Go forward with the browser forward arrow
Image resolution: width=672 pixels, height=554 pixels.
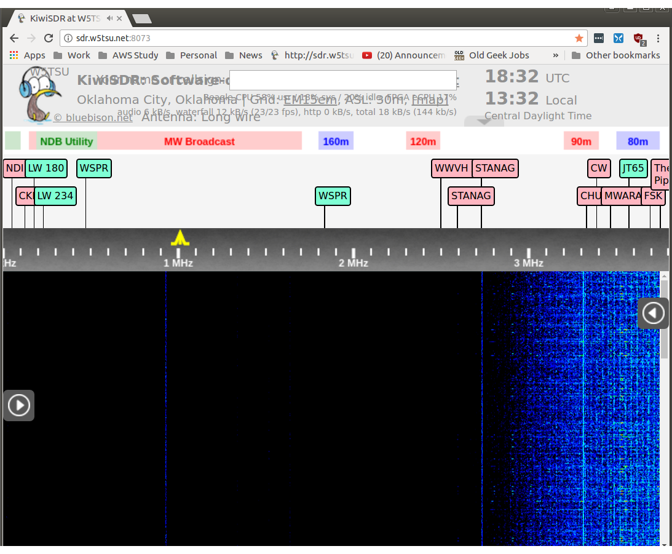pos(31,38)
